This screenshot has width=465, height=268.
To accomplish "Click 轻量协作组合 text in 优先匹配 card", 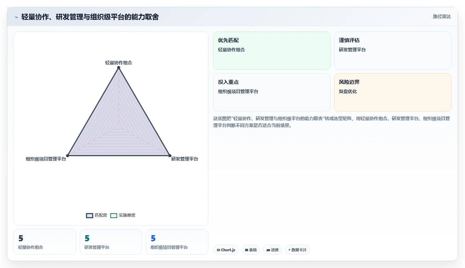I will click(x=231, y=50).
